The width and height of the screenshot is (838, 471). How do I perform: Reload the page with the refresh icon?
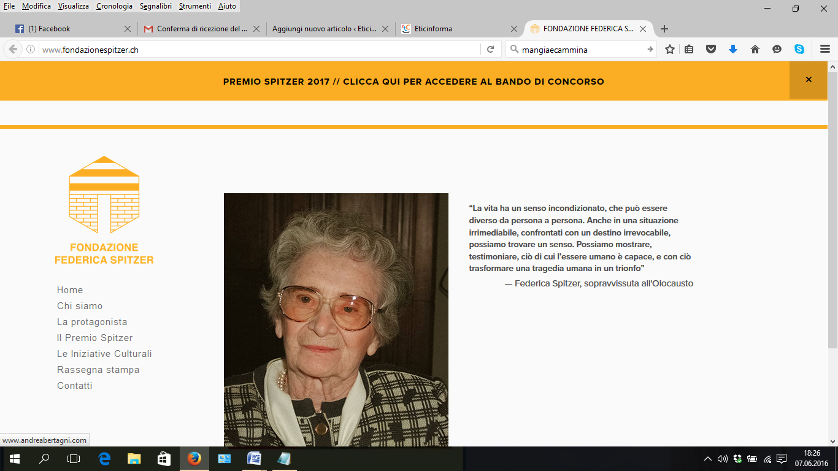pos(490,50)
